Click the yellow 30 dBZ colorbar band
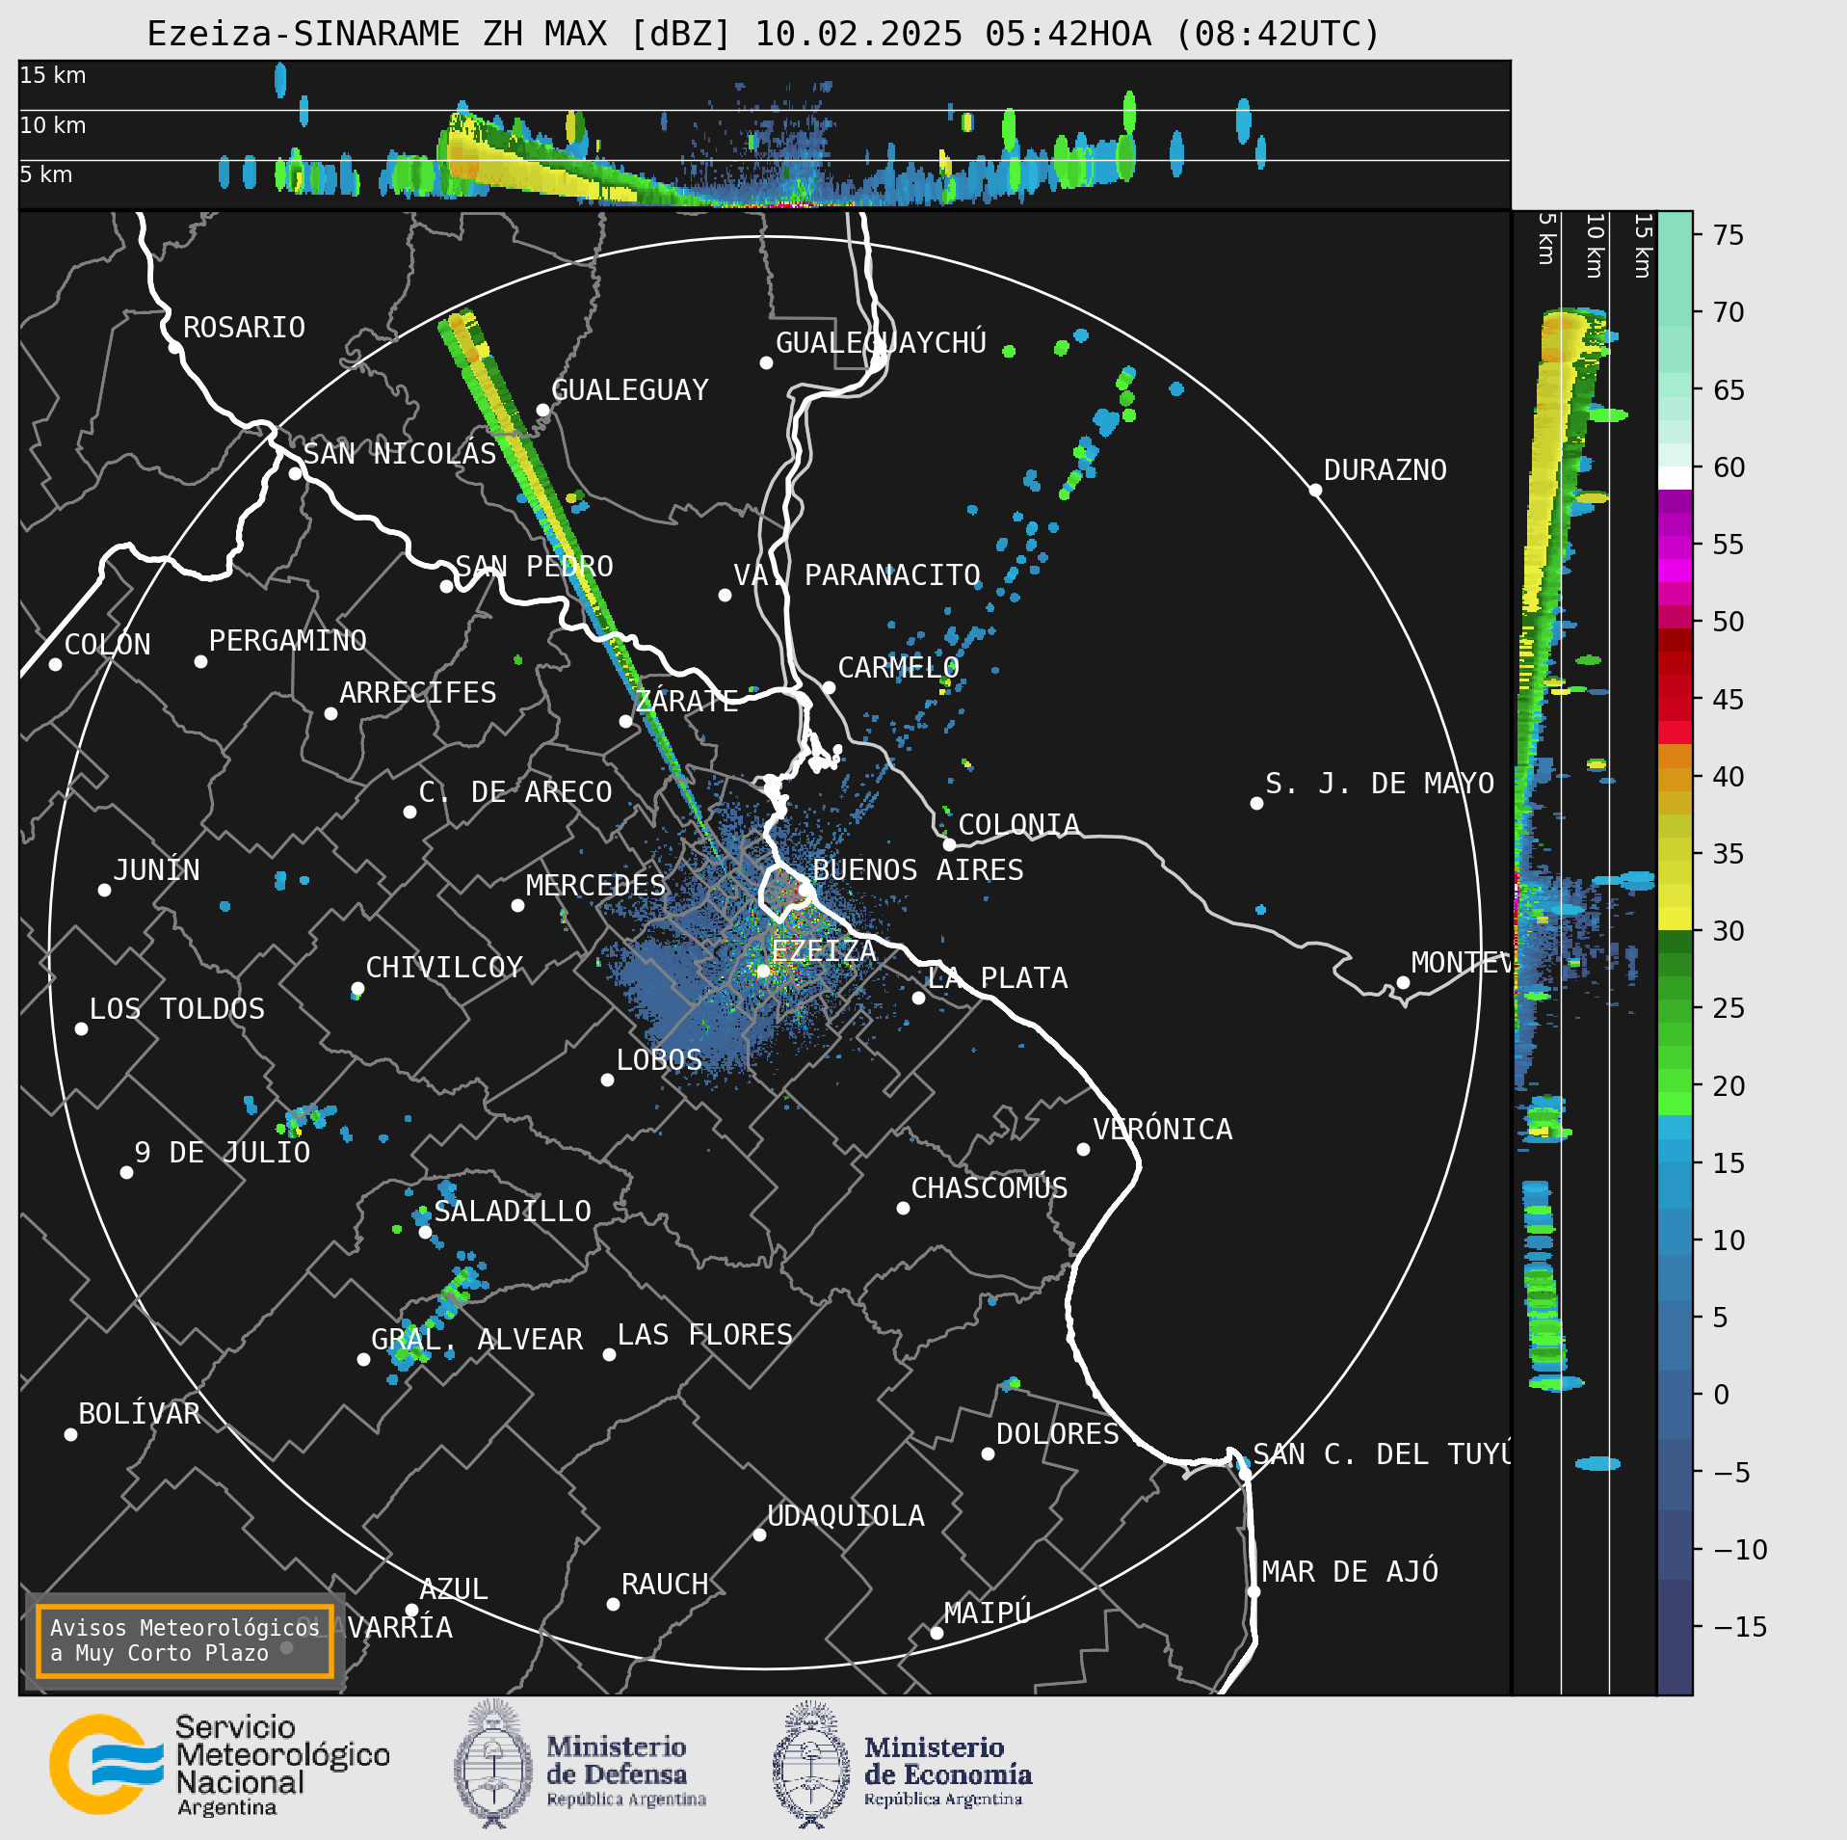1847x1840 pixels. [x=1675, y=919]
